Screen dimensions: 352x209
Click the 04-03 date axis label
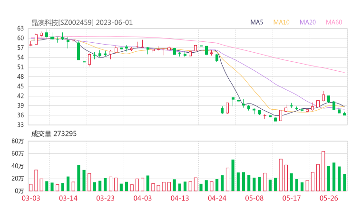pos(143,199)
